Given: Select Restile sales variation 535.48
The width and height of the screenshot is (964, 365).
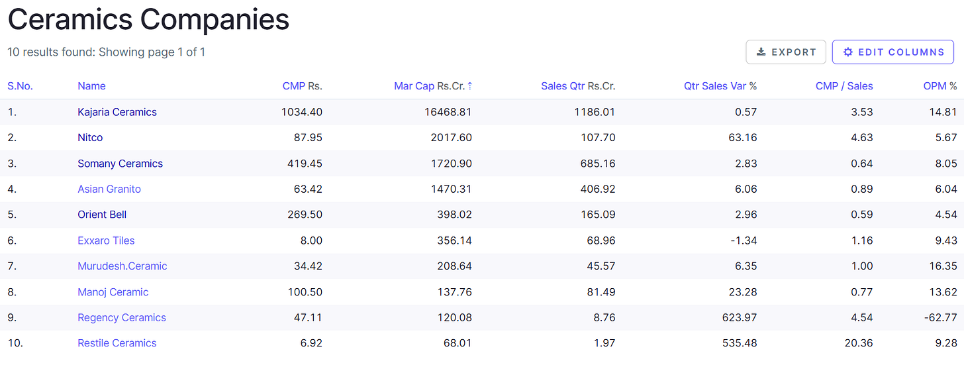Looking at the screenshot, I should [739, 343].
